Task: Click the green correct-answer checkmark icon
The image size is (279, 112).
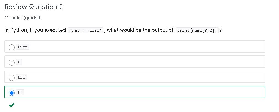Action: pos(12,105)
